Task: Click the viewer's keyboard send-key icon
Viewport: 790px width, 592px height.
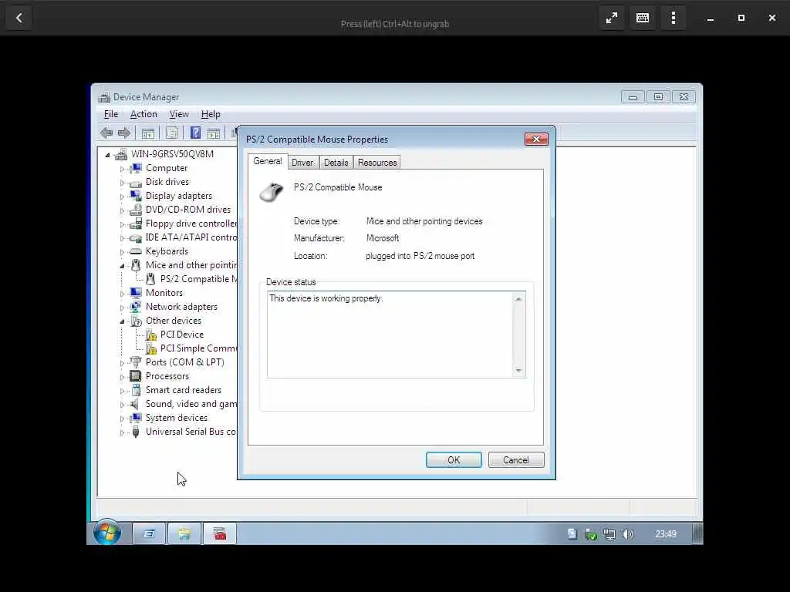Action: click(x=643, y=18)
